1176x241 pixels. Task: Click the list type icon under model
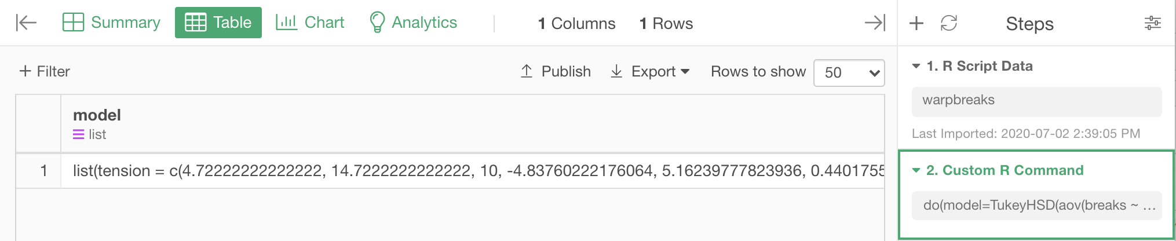[78, 134]
